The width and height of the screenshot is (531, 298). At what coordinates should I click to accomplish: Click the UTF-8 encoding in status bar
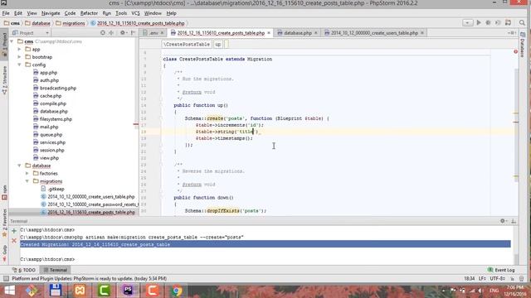tap(498, 279)
